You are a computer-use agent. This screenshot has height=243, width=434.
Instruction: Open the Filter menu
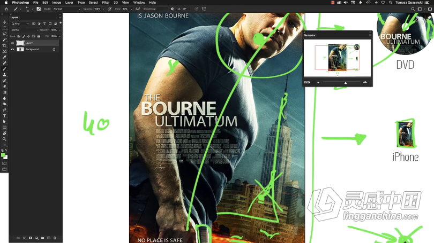pyautogui.click(x=106, y=3)
